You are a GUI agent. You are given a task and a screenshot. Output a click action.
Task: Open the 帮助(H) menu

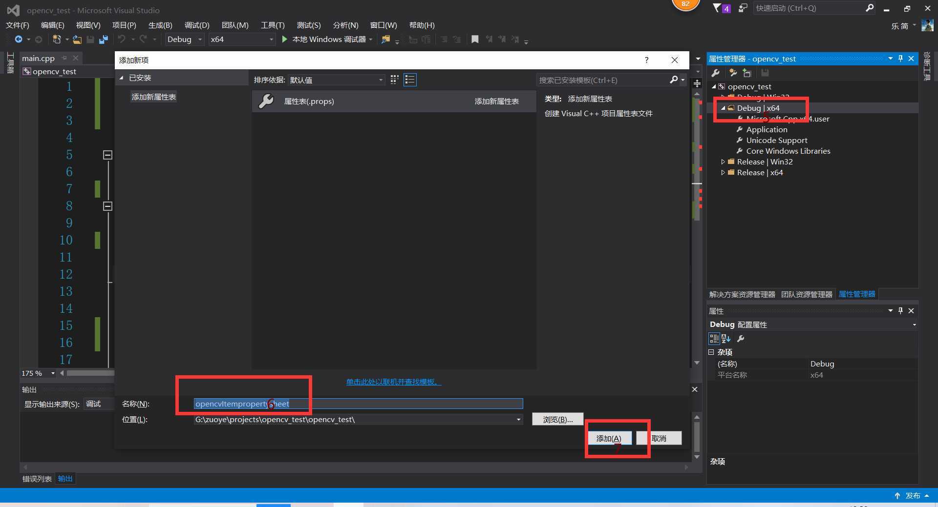pyautogui.click(x=422, y=25)
